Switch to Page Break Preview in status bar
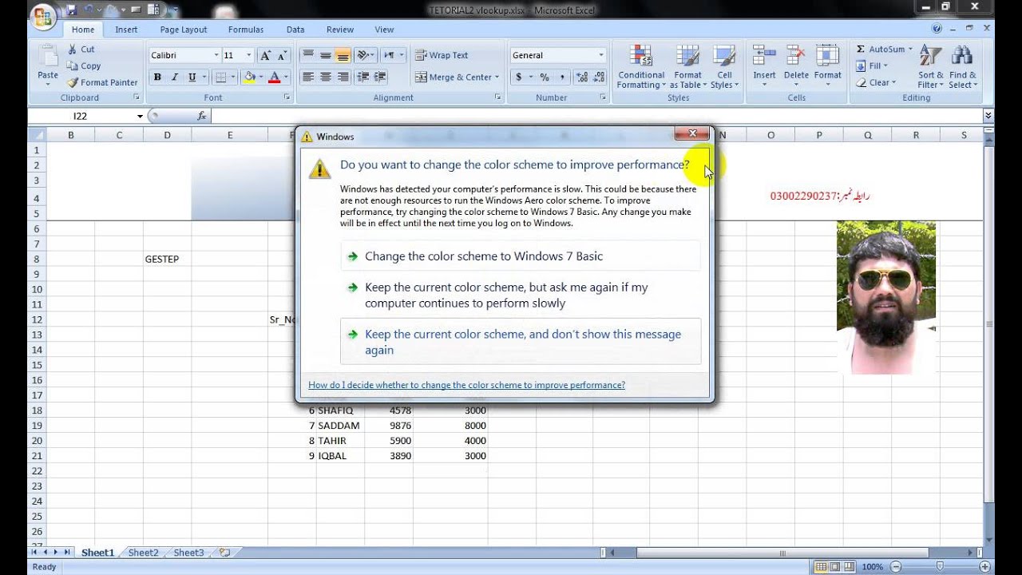 pyautogui.click(x=850, y=567)
